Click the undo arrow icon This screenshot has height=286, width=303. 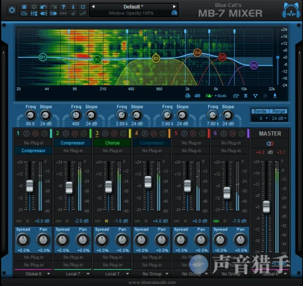pos(44,7)
